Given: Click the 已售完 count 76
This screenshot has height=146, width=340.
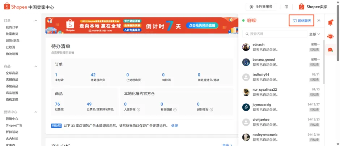Looking at the screenshot, I should coord(58,104).
